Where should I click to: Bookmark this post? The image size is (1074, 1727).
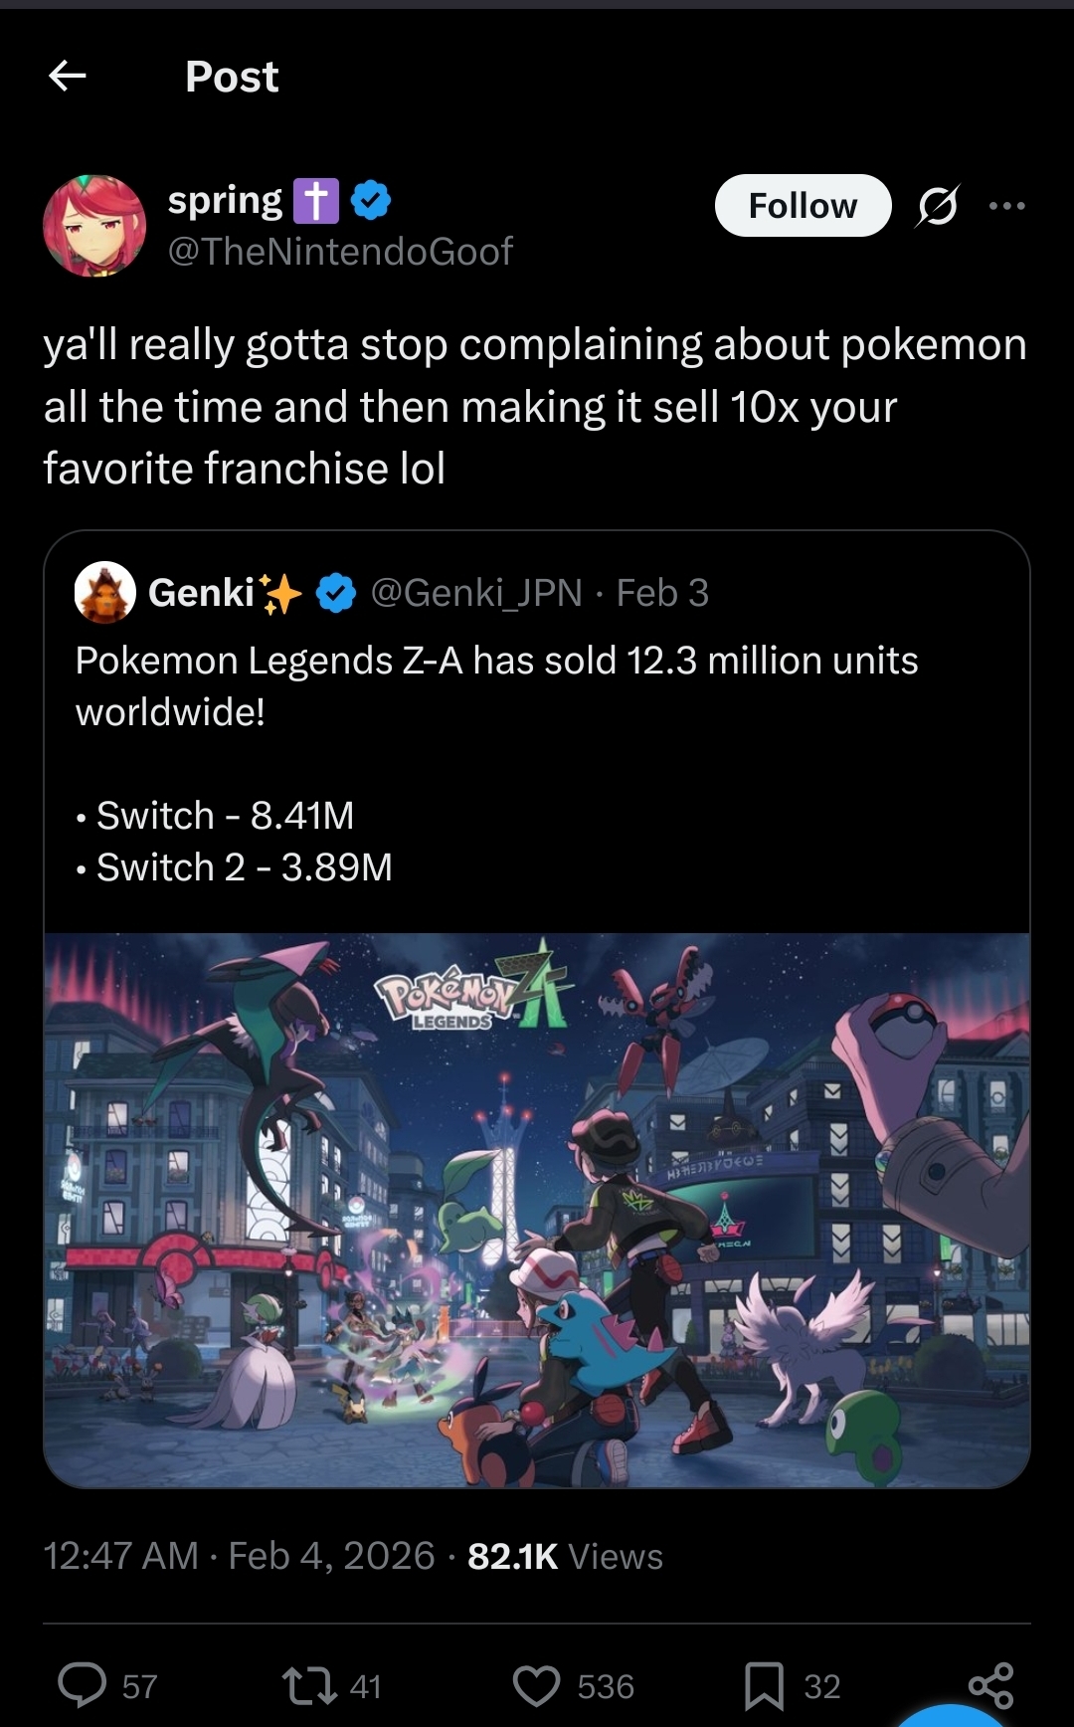[x=764, y=1685]
